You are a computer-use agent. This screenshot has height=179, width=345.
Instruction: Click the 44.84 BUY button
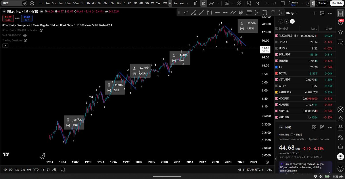point(26,18)
